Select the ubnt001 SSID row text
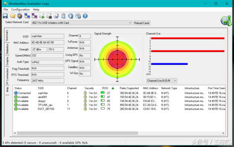This screenshot has height=147, width=234. (42, 97)
